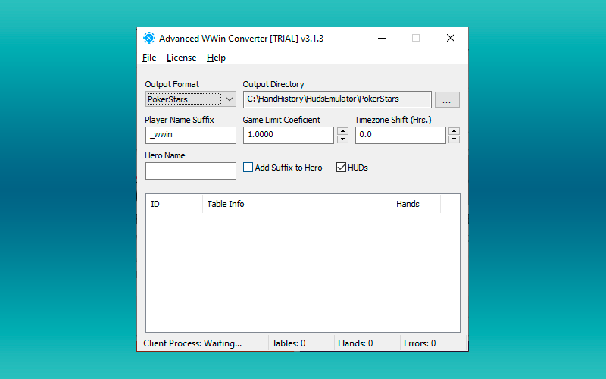This screenshot has height=379, width=606.
Task: Increase Timezone Shift with up arrow
Action: (454, 131)
